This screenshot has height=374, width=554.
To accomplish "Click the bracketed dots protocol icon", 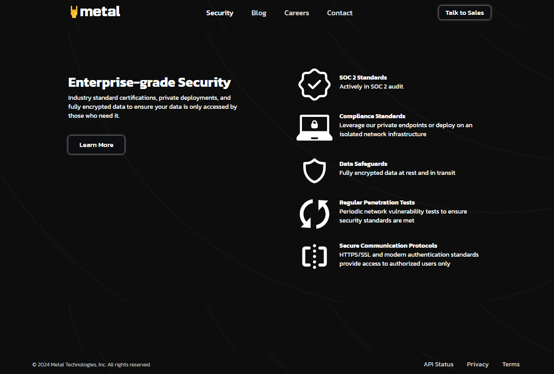I will click(315, 257).
